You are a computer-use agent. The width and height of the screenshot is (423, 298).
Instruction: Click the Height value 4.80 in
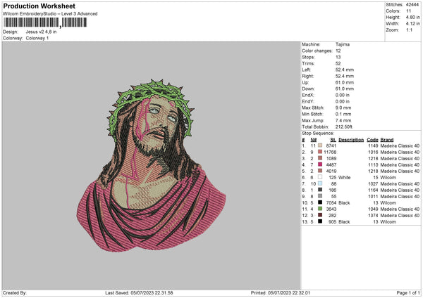click(412, 17)
